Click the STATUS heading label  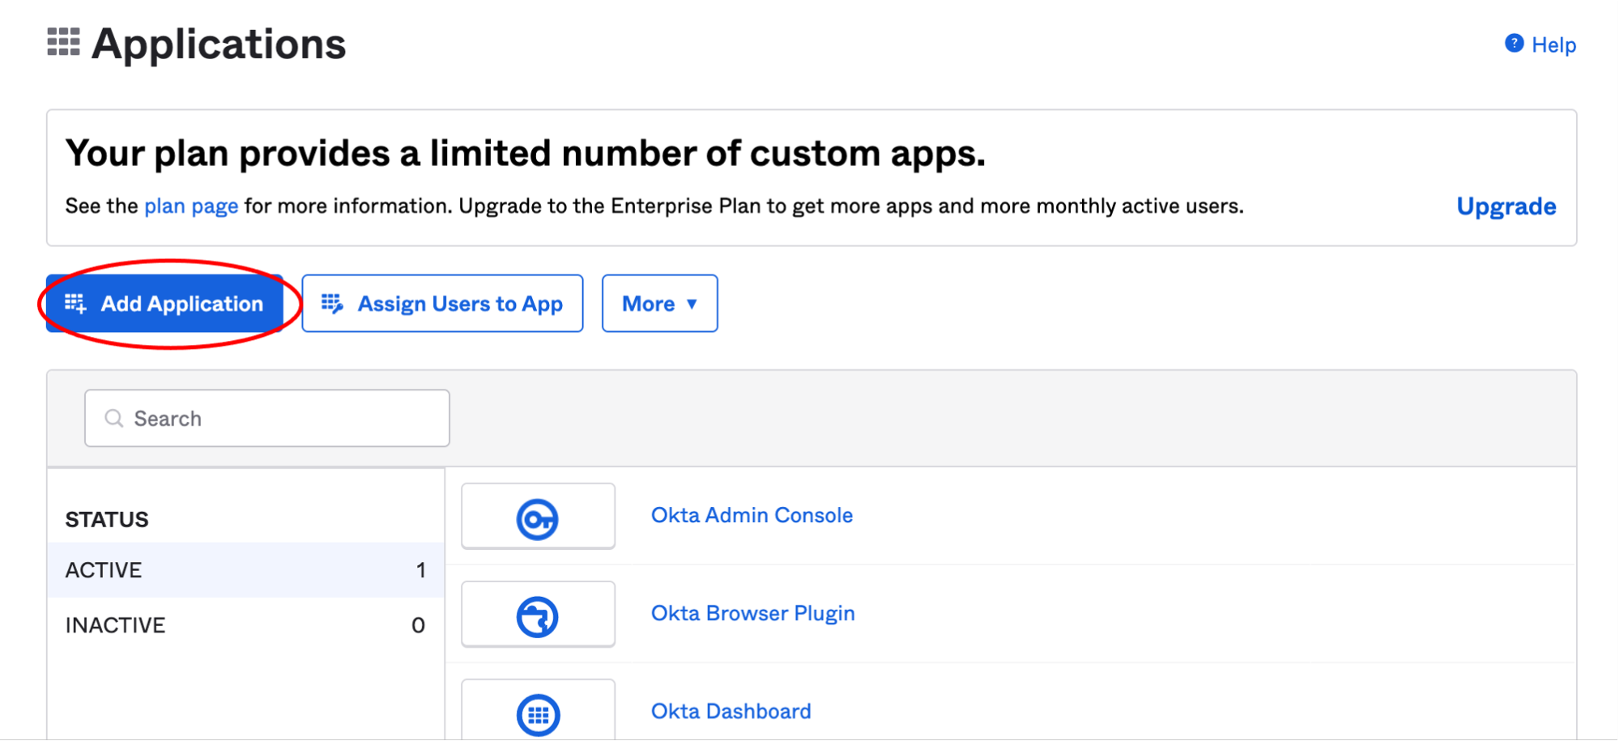pos(107,520)
